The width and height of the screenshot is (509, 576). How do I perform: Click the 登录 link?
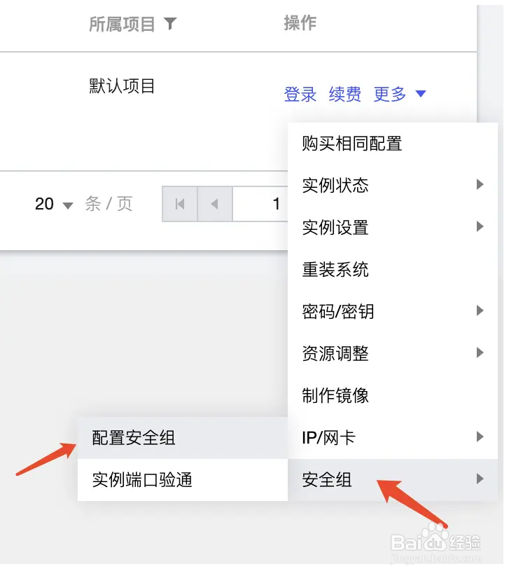click(300, 94)
